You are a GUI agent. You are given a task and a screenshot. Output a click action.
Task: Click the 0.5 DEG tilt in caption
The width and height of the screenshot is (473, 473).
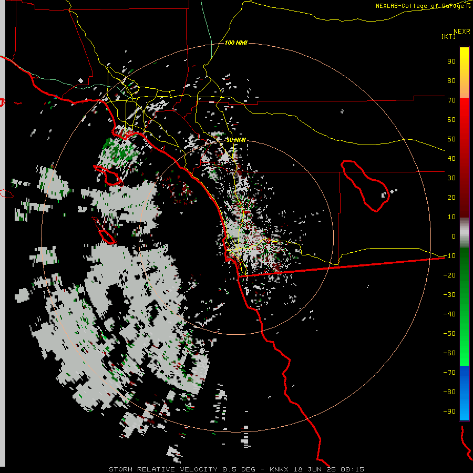[239, 469]
